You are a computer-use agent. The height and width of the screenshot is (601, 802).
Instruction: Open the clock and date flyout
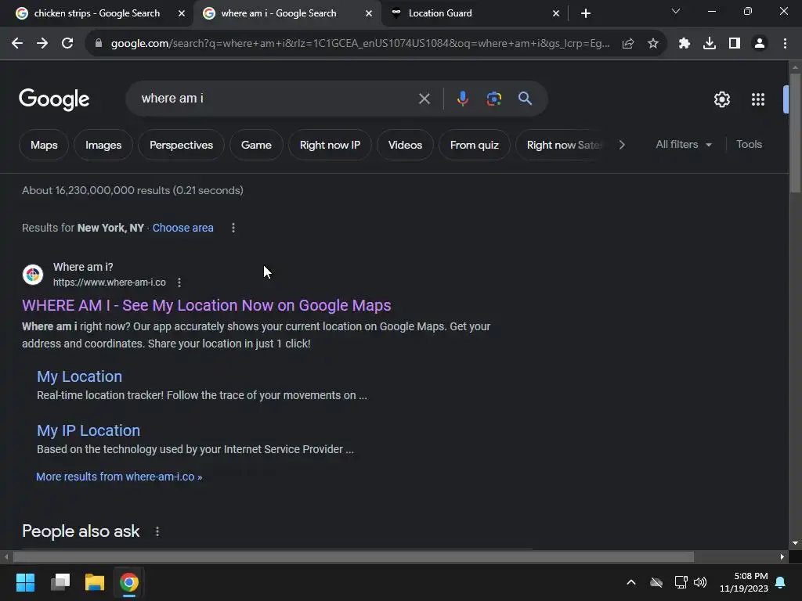pyautogui.click(x=744, y=582)
